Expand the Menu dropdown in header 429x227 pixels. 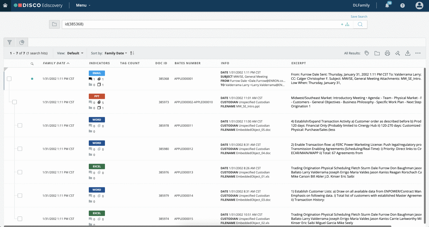pos(83,5)
